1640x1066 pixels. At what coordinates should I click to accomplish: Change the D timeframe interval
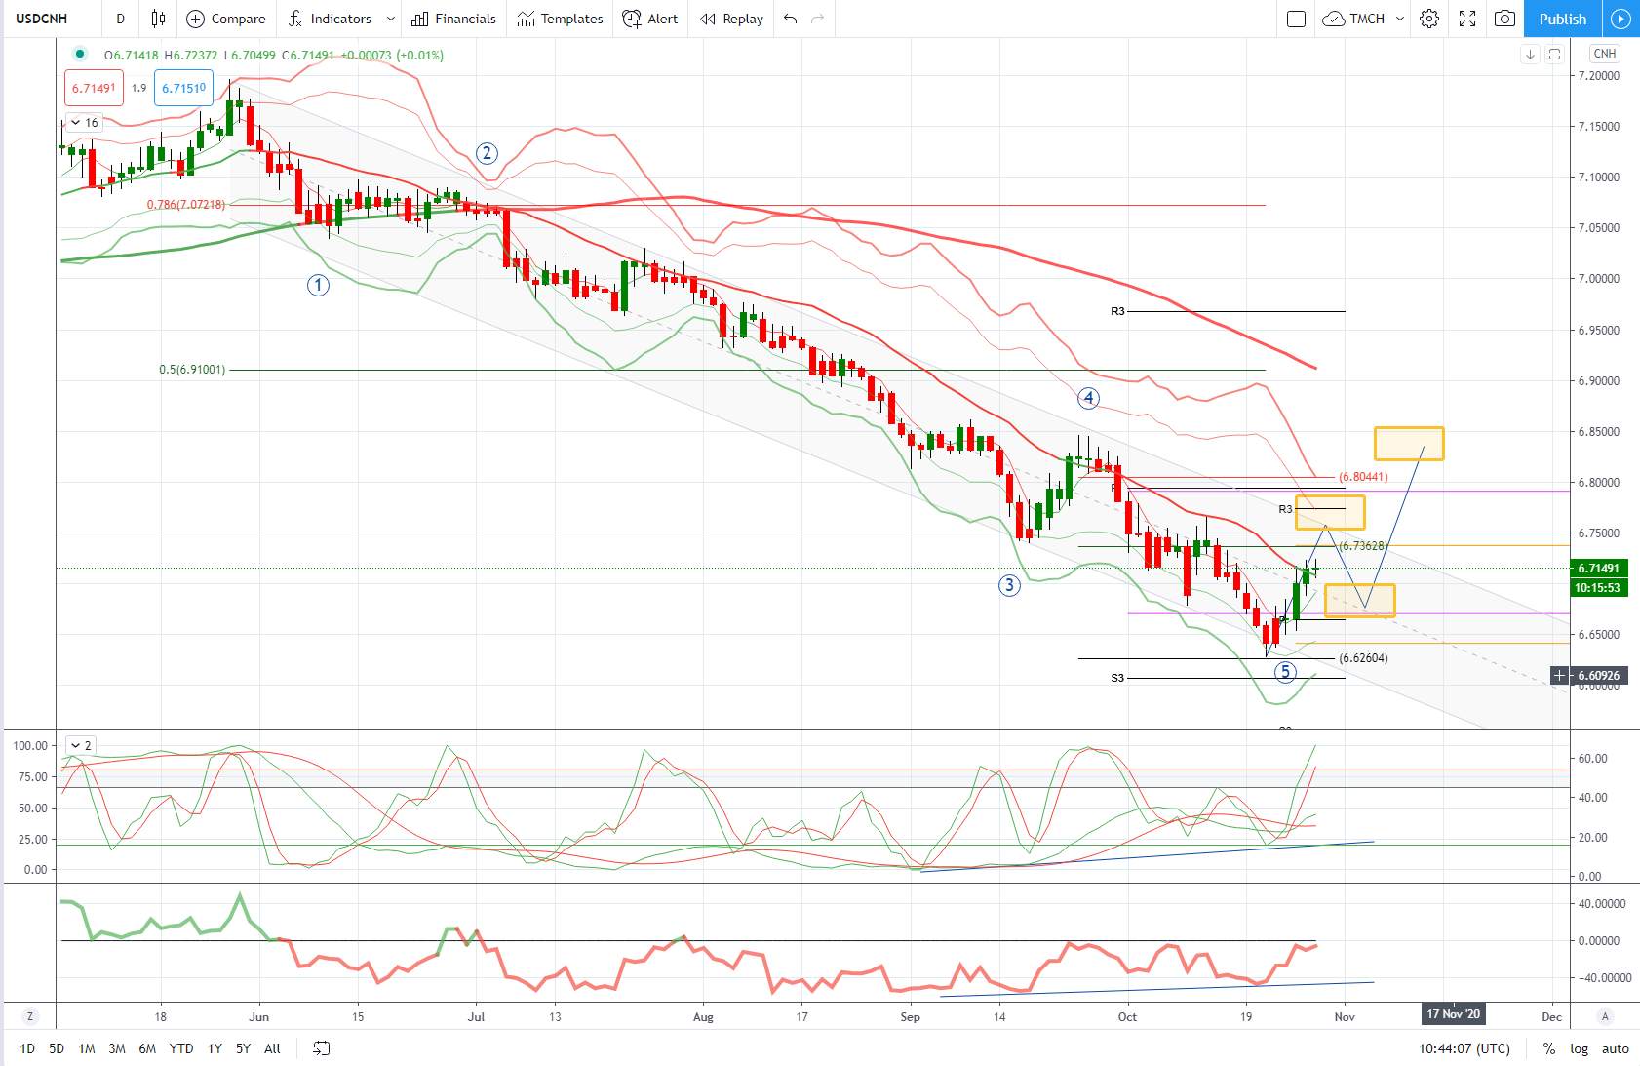point(120,19)
